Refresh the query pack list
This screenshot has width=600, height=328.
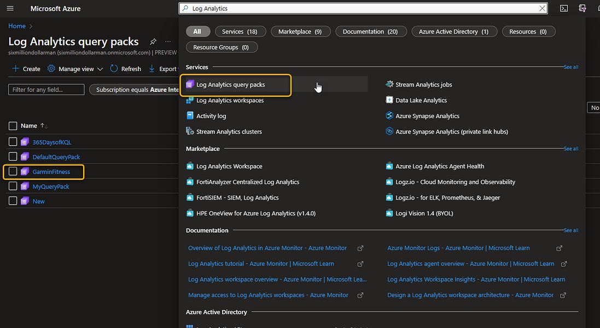click(126, 68)
